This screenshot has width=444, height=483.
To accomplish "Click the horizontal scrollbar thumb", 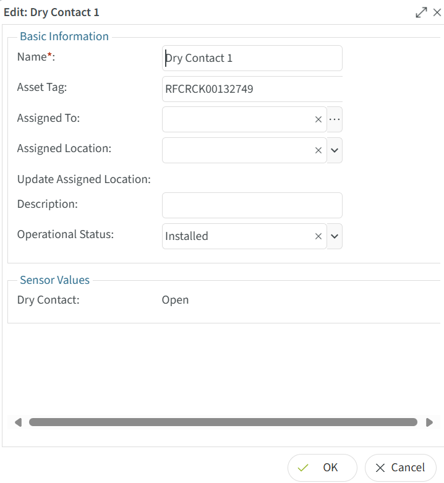I will pyautogui.click(x=223, y=422).
